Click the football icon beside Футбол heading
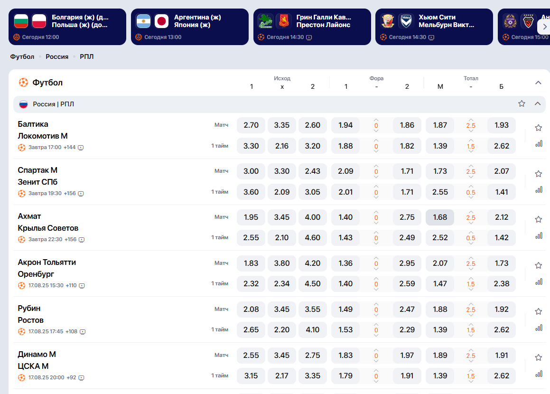The image size is (550, 394). (x=23, y=83)
